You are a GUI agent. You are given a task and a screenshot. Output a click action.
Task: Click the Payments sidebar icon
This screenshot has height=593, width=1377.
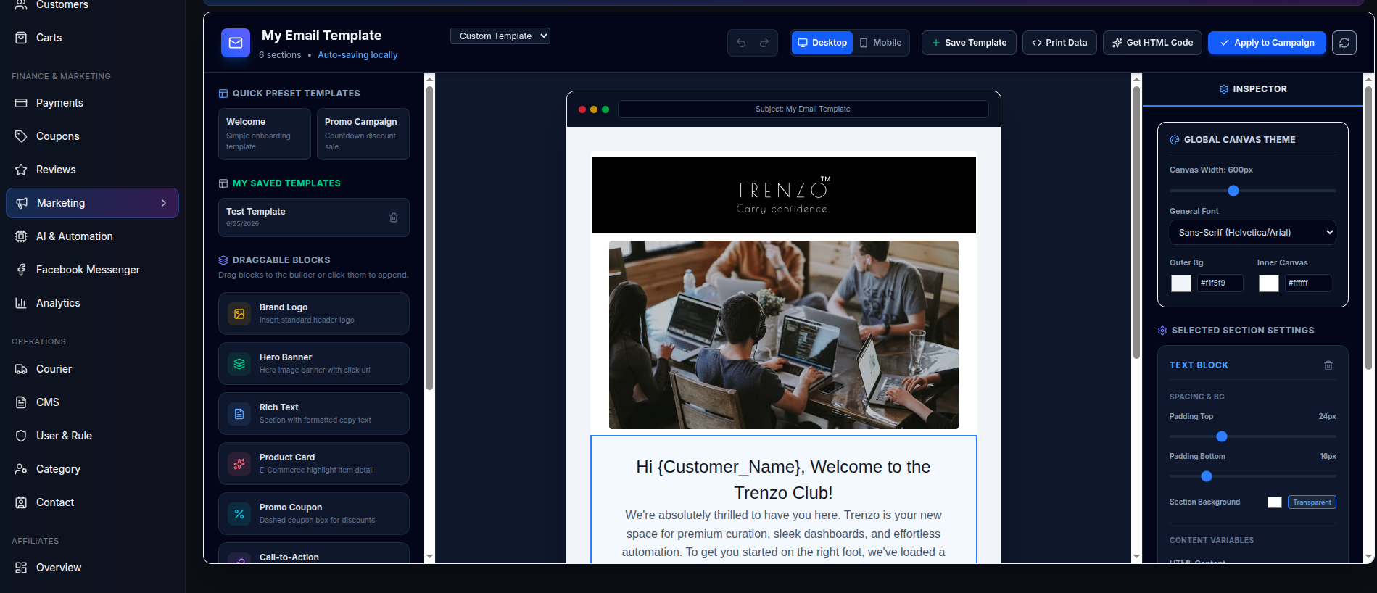click(x=21, y=103)
